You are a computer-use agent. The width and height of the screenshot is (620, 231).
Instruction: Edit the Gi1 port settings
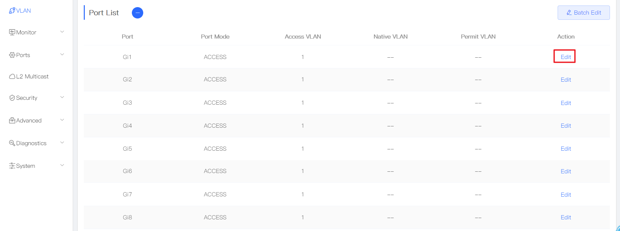coord(565,57)
